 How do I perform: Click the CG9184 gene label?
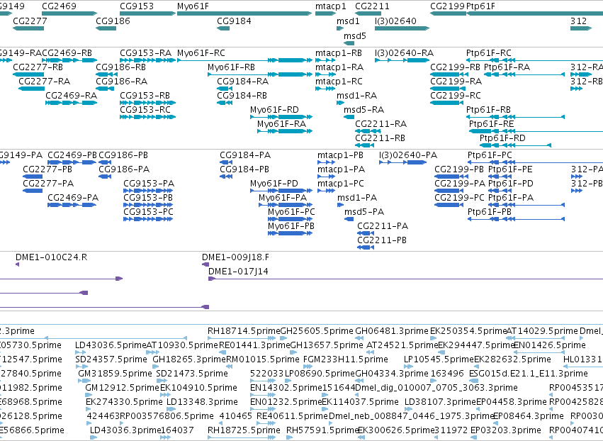coord(234,21)
